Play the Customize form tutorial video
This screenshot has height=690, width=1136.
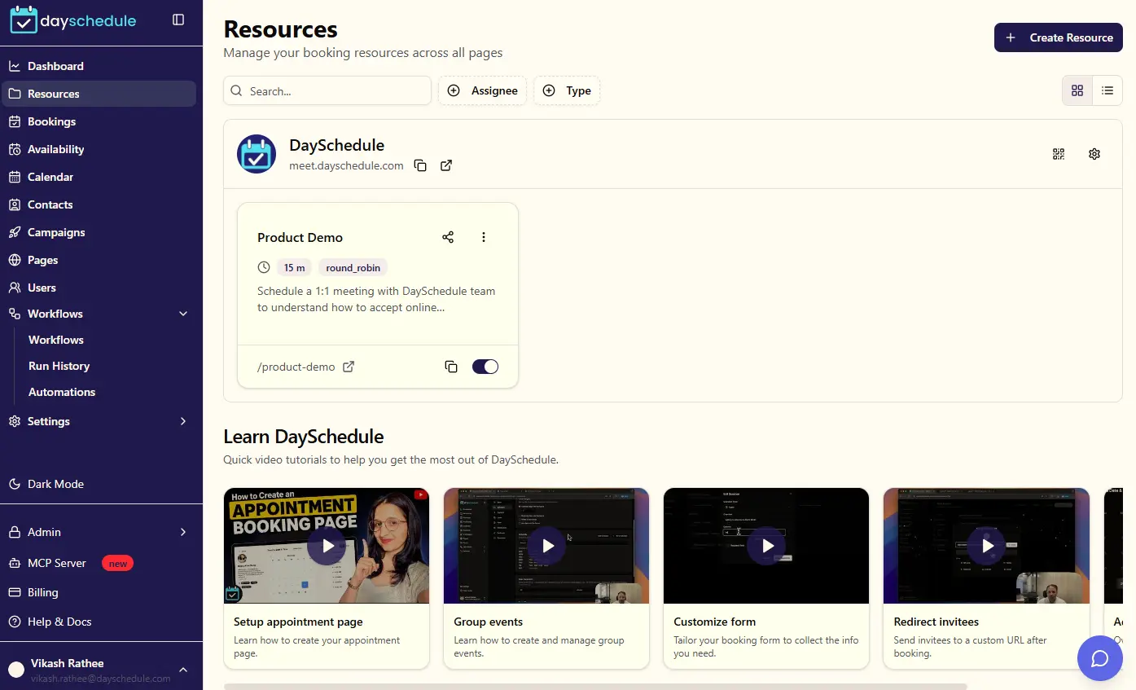pyautogui.click(x=766, y=546)
